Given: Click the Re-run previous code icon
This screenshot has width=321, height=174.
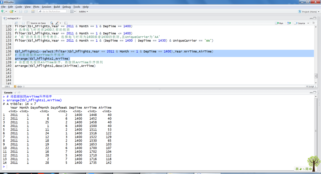Looking at the screenshot, I should click(x=289, y=23).
